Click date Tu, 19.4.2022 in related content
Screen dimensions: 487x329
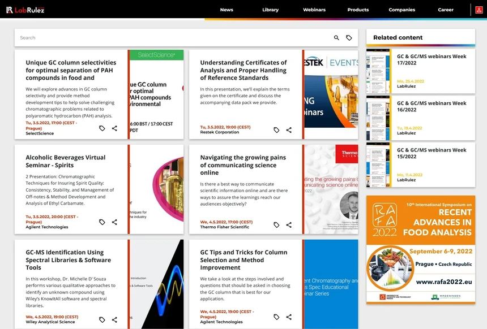tap(409, 128)
